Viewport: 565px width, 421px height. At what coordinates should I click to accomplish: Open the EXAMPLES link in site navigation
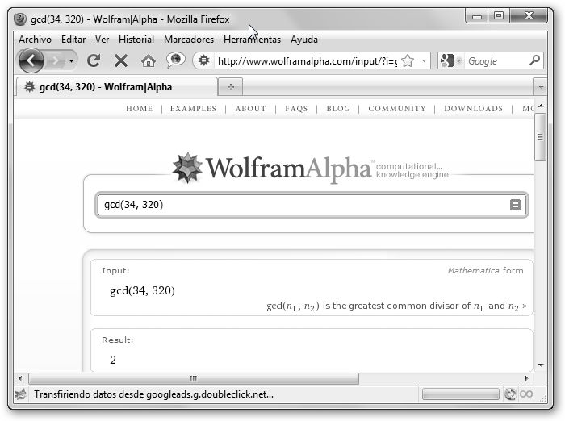click(193, 109)
